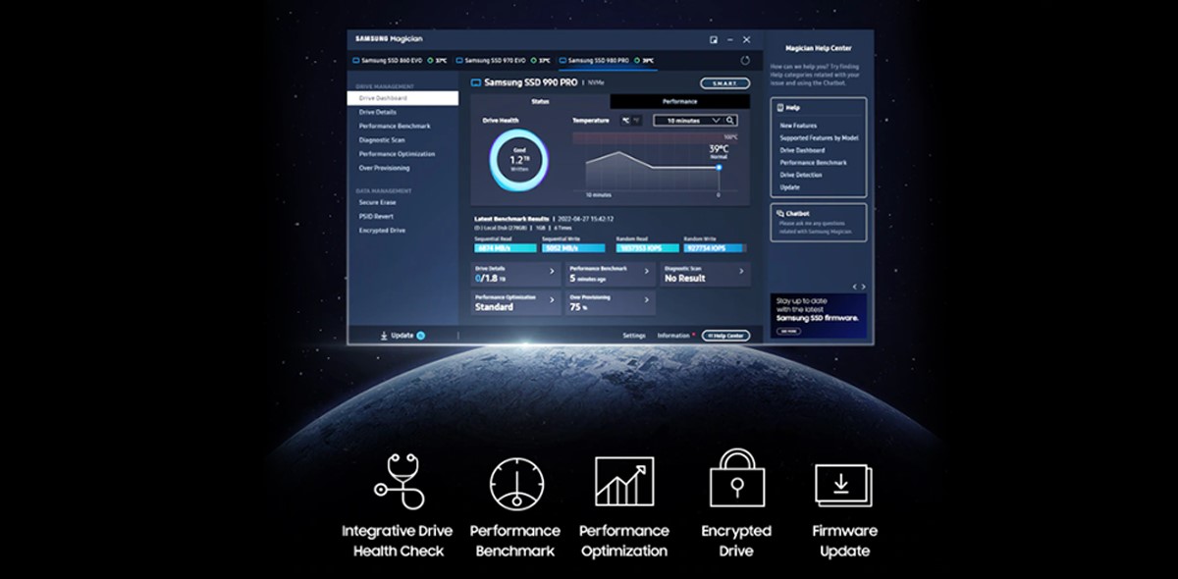Click the drive icon next to Samsung SSD 990 PRO
Viewport: 1178px width, 579px height.
pyautogui.click(x=476, y=83)
